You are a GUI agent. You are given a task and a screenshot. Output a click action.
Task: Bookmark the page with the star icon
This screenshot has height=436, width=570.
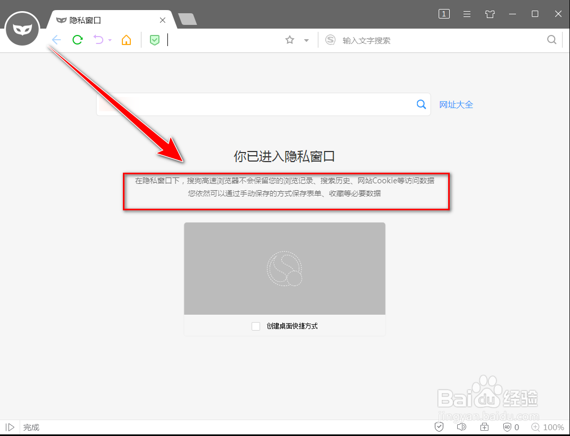289,40
